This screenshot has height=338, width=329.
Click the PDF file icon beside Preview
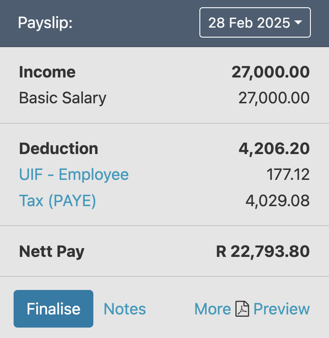[x=242, y=309]
